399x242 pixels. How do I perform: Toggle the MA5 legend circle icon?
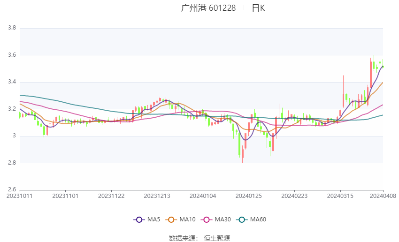[139, 219]
